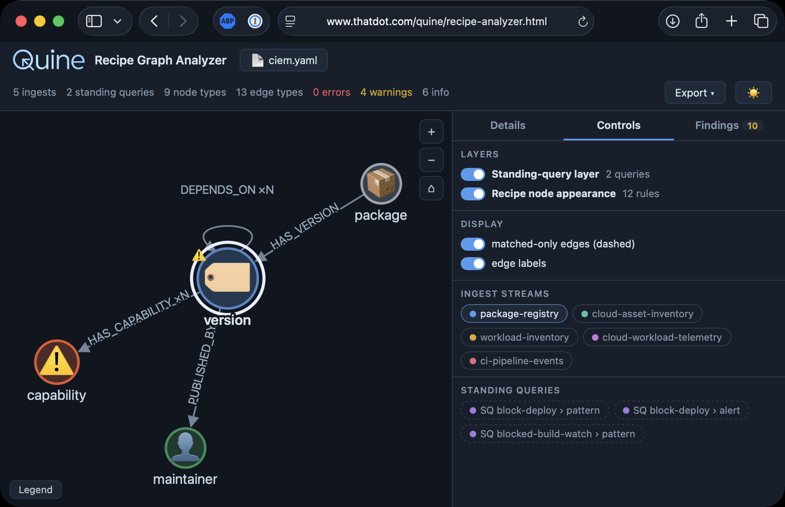
Task: Toggle cloud-workload-telemetry ingest stream chip
Action: pyautogui.click(x=657, y=337)
